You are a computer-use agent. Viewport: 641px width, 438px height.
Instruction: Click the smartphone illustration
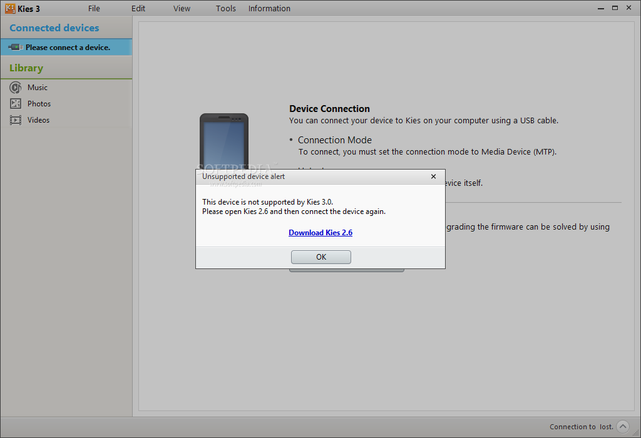[x=224, y=141]
